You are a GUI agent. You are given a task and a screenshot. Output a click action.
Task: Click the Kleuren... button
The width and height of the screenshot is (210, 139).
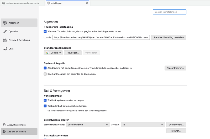pyautogui.click(x=176, y=131)
